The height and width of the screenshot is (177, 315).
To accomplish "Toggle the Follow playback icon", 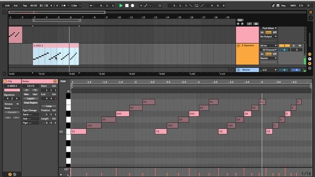I will click(92, 5).
